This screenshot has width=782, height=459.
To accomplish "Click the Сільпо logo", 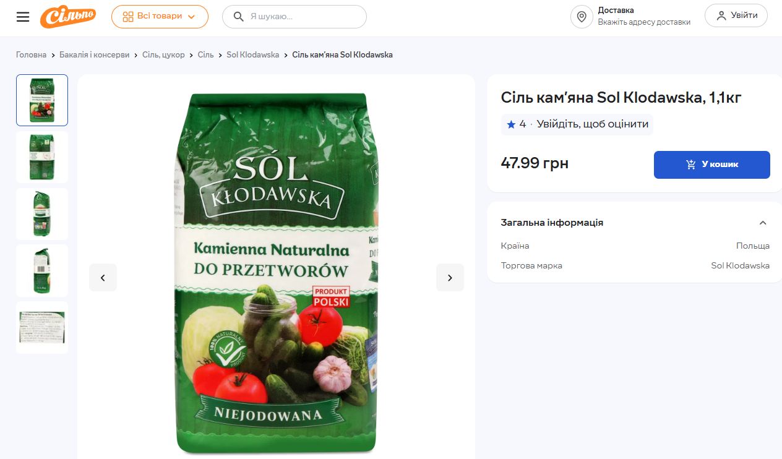I will [x=68, y=16].
